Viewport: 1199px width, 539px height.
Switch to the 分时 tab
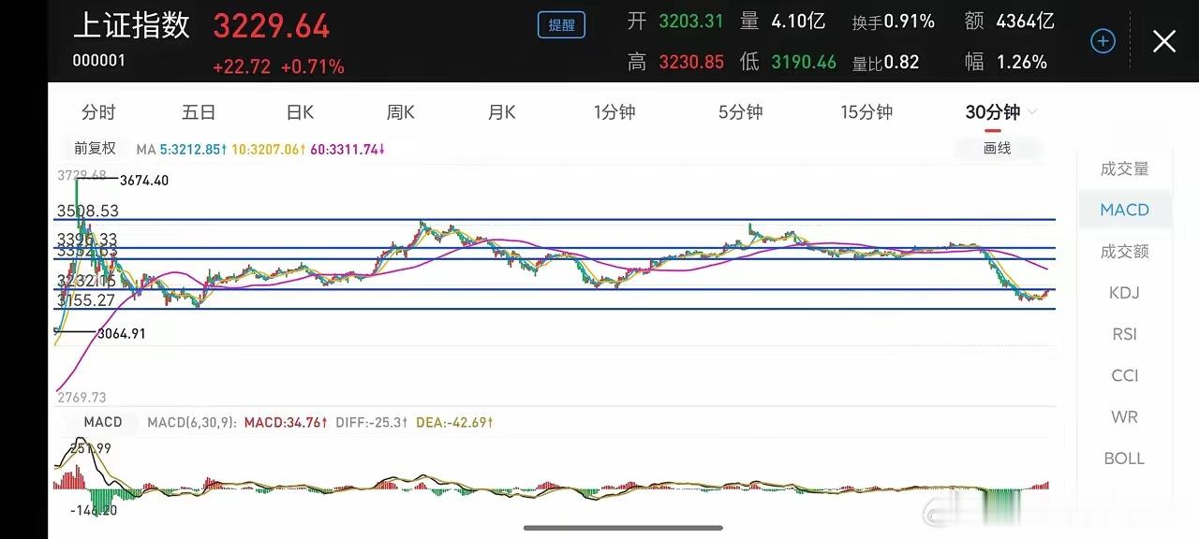pyautogui.click(x=98, y=112)
